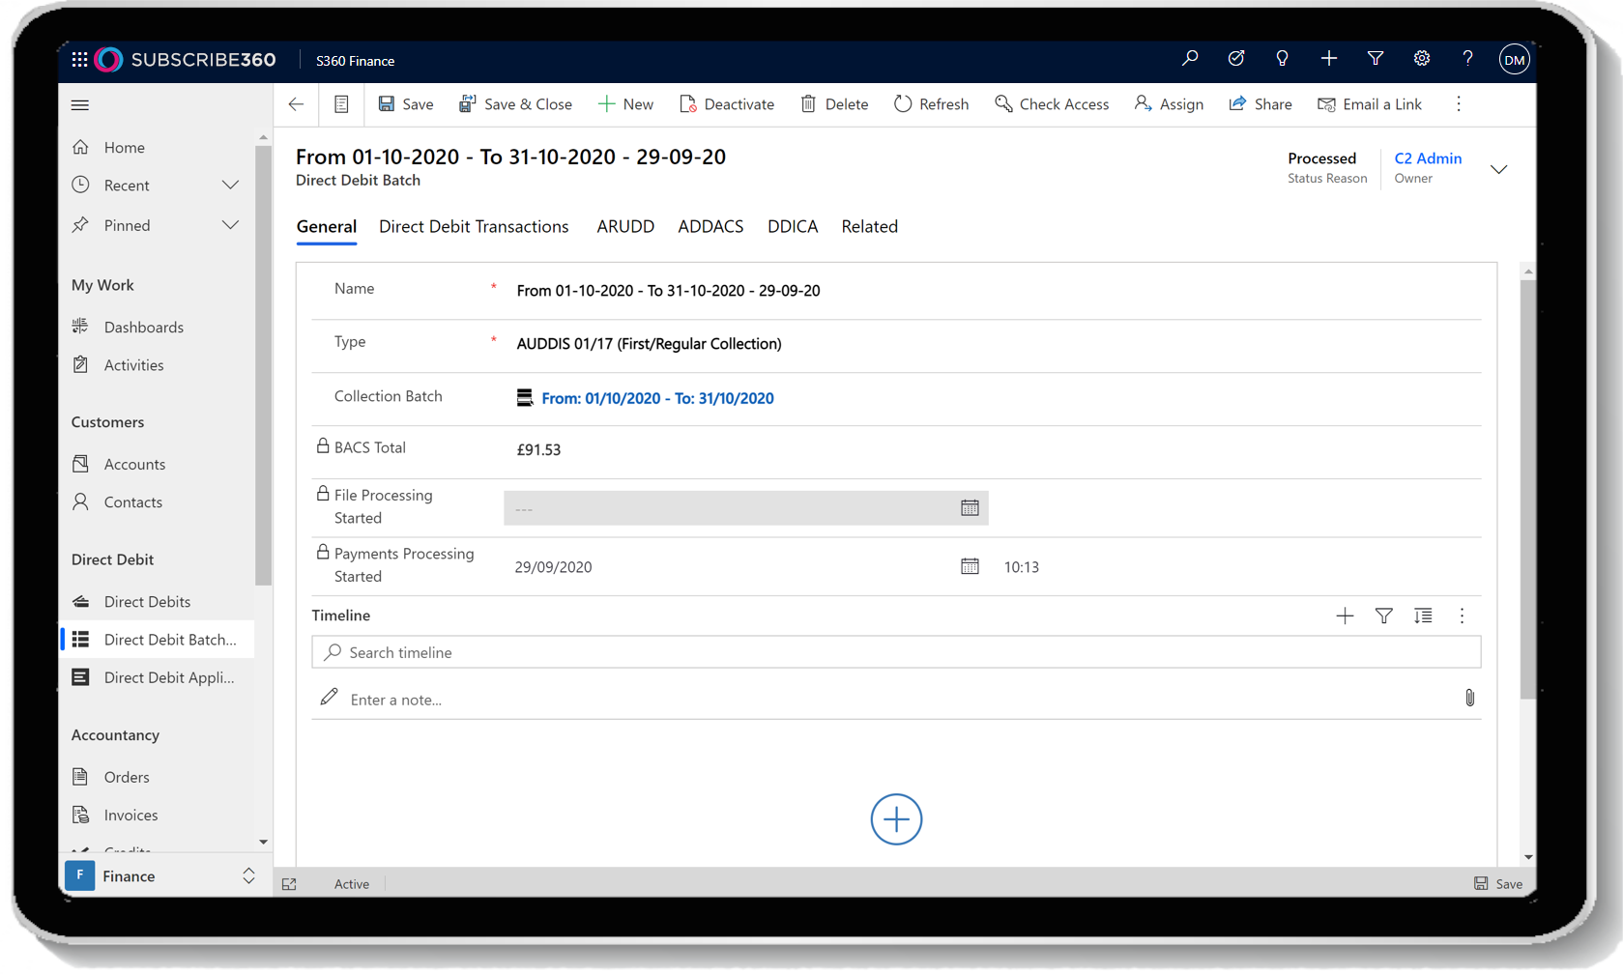
Task: Open the settings gear in header
Action: [x=1421, y=59]
